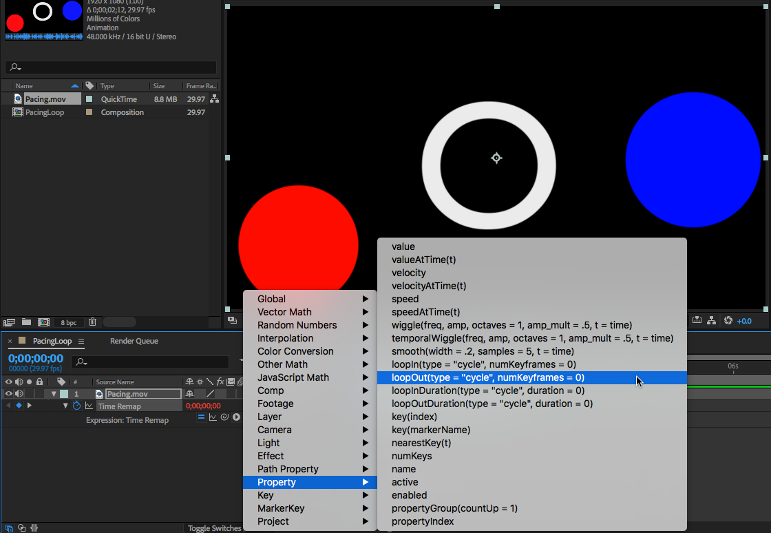Open the PacingLoop panel menu
Image resolution: width=771 pixels, height=533 pixels.
tap(81, 341)
